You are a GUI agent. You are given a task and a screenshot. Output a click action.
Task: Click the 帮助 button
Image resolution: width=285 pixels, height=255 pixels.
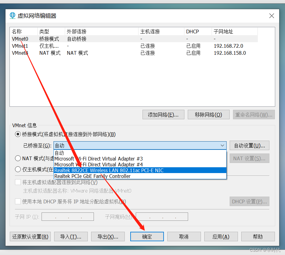tap(258, 236)
